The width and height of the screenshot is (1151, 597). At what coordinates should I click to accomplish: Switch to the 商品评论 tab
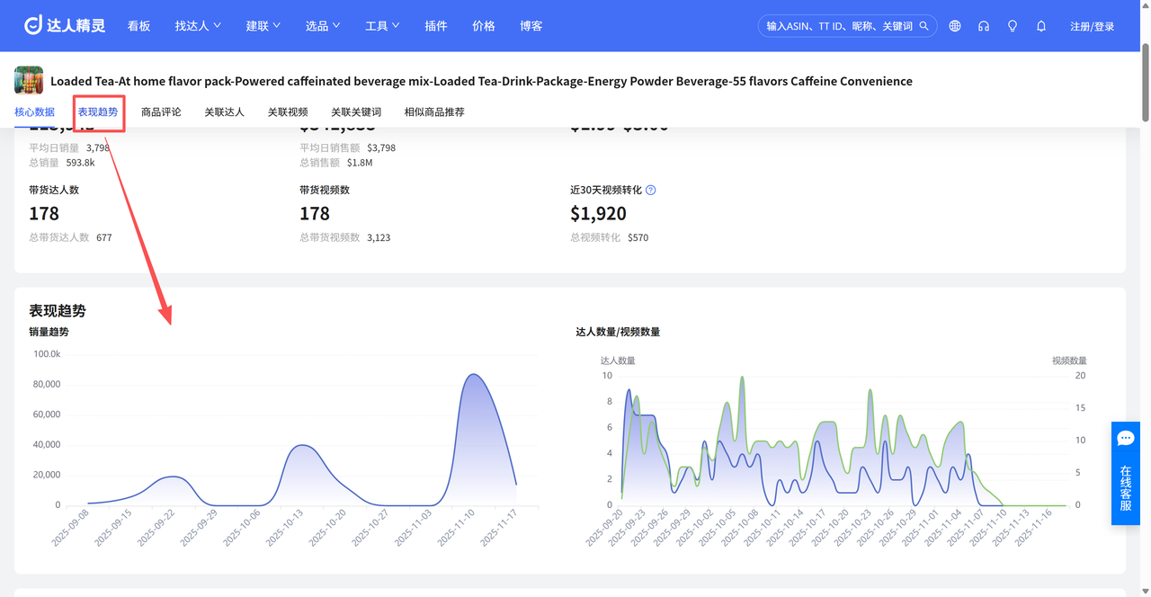[161, 112]
